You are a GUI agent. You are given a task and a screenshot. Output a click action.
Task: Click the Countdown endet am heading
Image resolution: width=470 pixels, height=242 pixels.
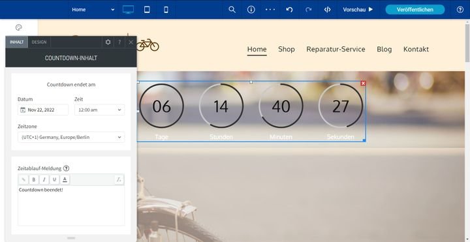71,84
